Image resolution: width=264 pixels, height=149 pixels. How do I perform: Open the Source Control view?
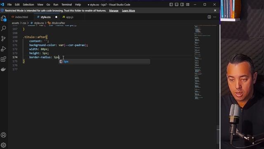(x=4, y=38)
